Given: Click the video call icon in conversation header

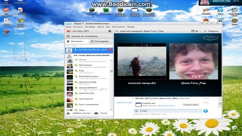Looking at the screenshot, I should (x=197, y=31).
